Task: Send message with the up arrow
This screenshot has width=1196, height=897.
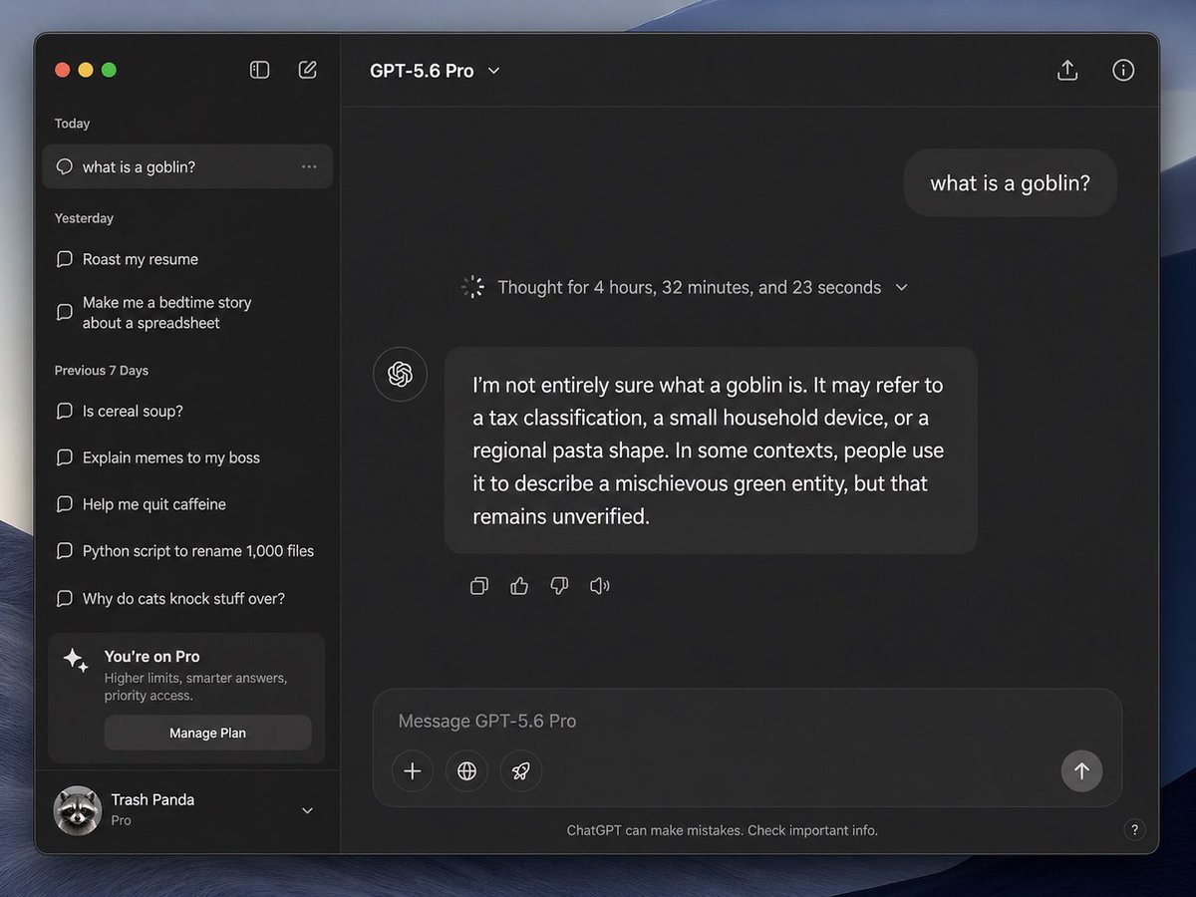Action: pos(1081,770)
